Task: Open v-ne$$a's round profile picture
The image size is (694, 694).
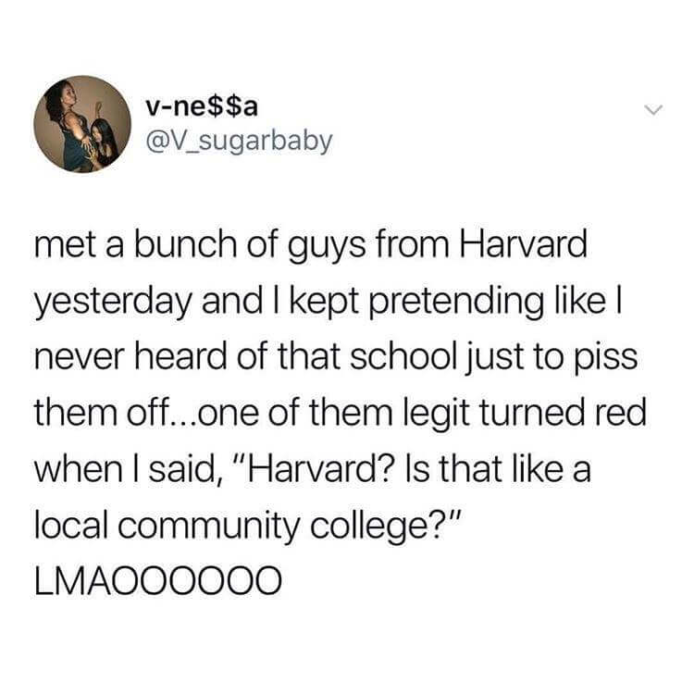Action: click(82, 123)
